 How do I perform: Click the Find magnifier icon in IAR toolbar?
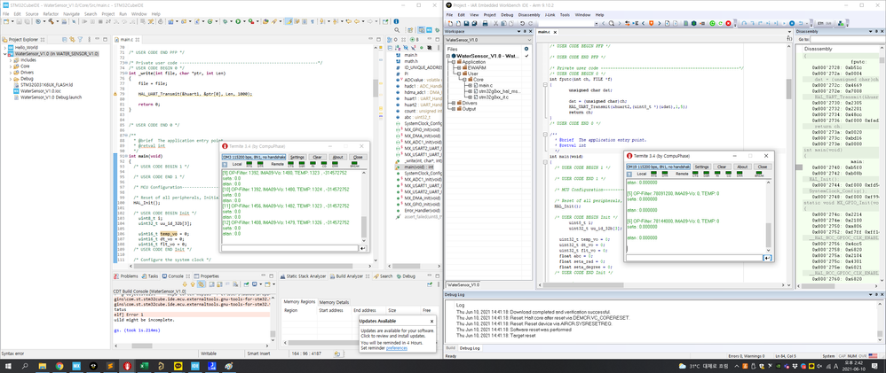click(x=612, y=23)
